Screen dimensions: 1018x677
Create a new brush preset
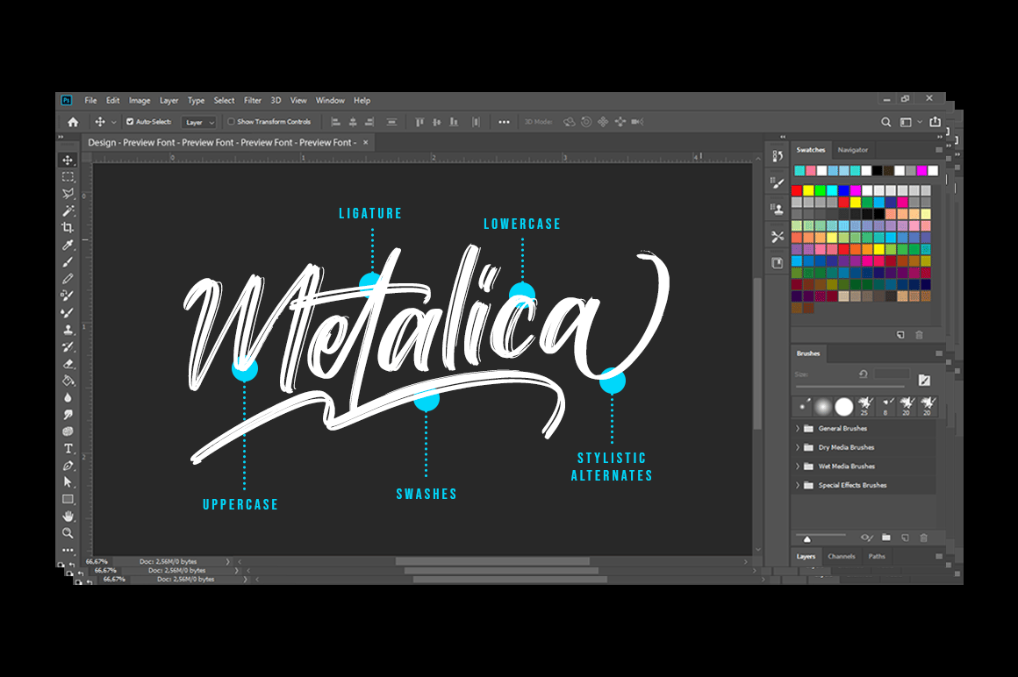(905, 538)
